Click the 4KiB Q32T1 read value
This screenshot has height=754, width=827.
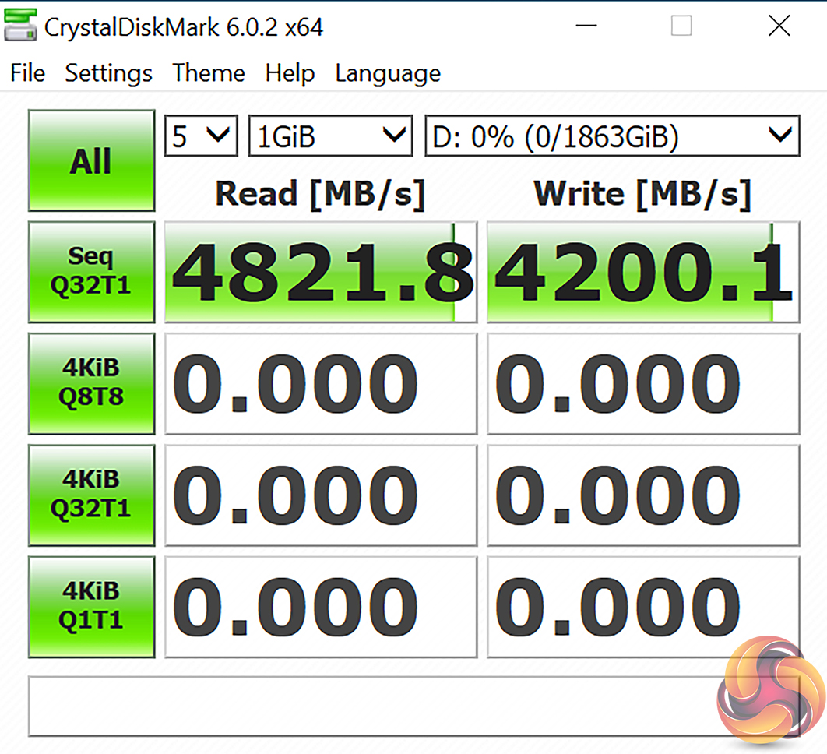coord(321,495)
